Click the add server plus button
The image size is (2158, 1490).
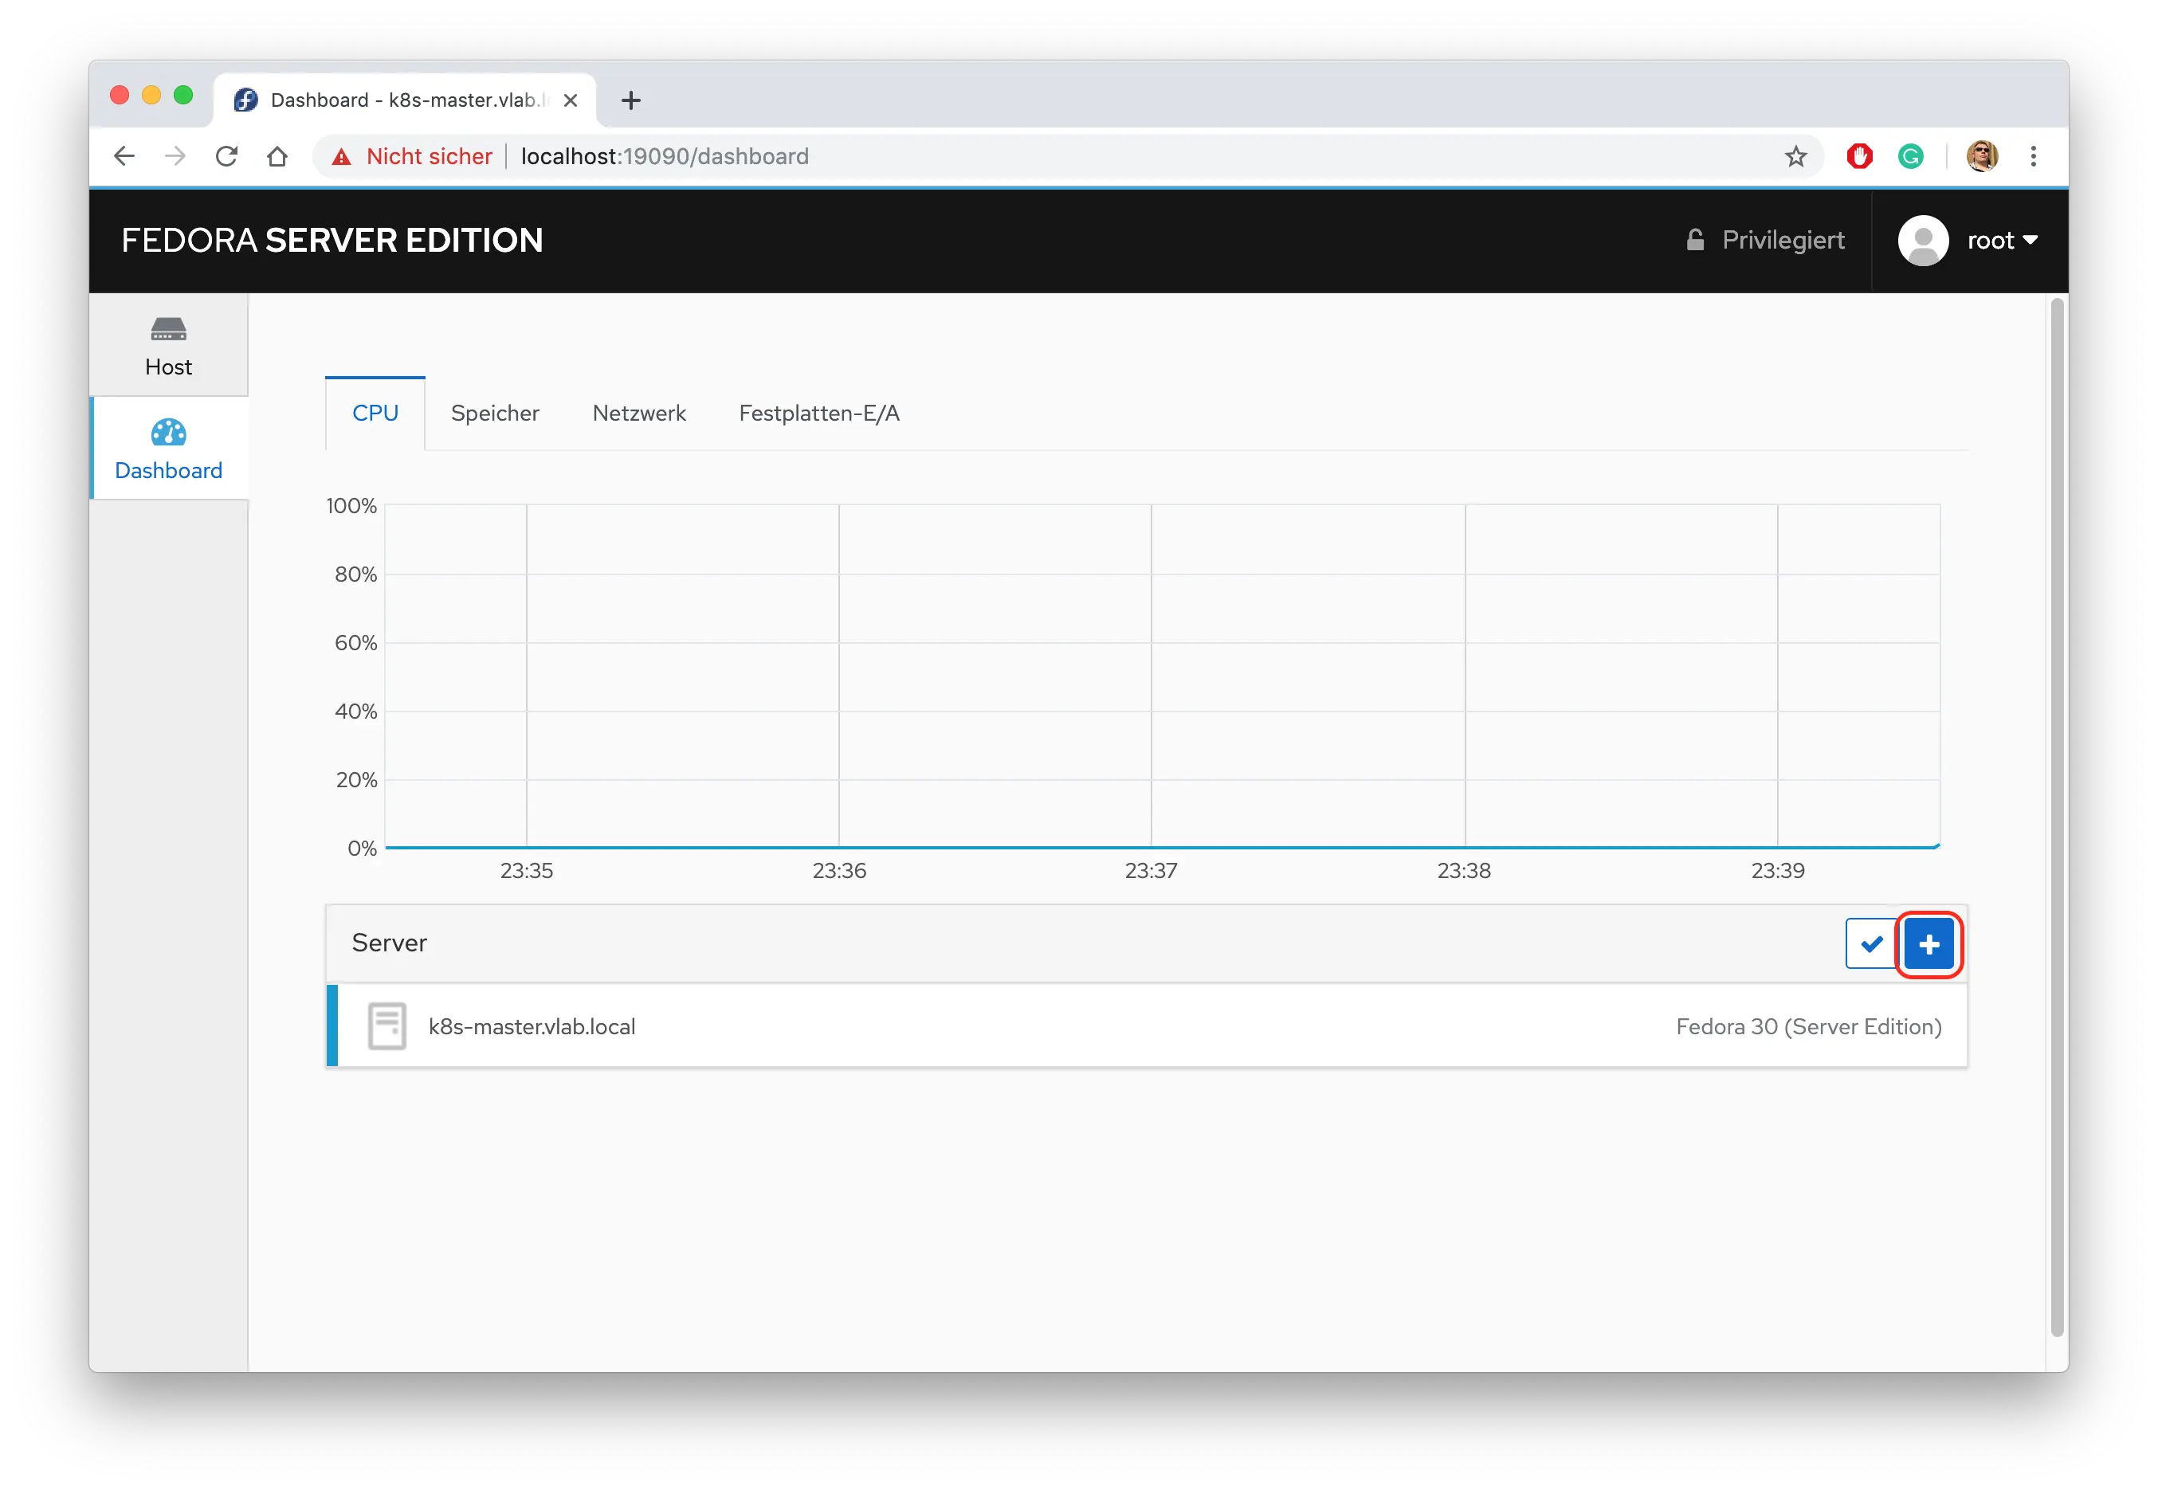(x=1928, y=944)
